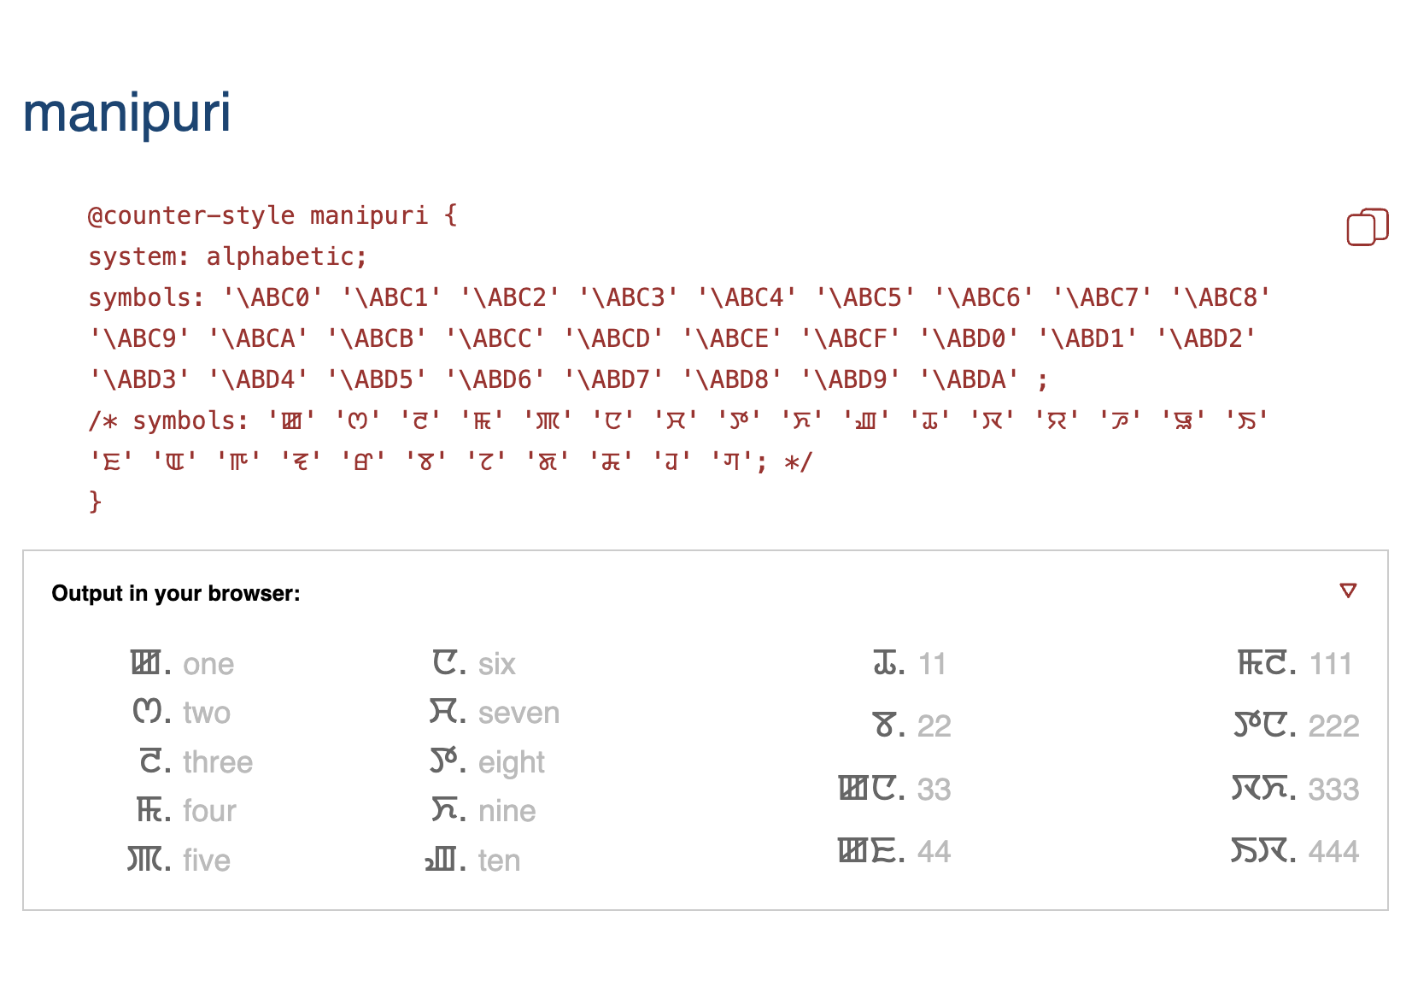Click the manipuri heading
This screenshot has height=981, width=1406.
click(126, 113)
